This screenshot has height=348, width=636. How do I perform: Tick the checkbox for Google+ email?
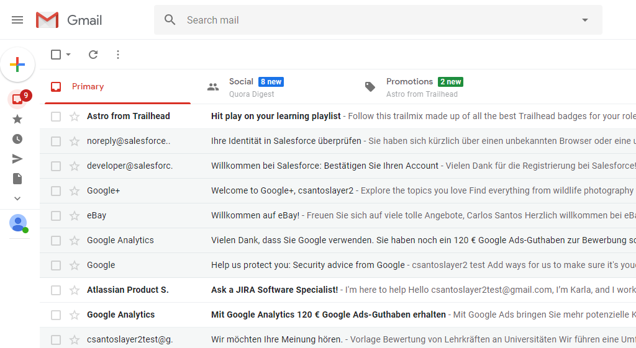point(56,191)
